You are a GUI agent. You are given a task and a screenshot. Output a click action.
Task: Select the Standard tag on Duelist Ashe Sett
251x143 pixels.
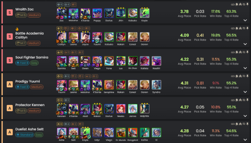click(x=24, y=135)
